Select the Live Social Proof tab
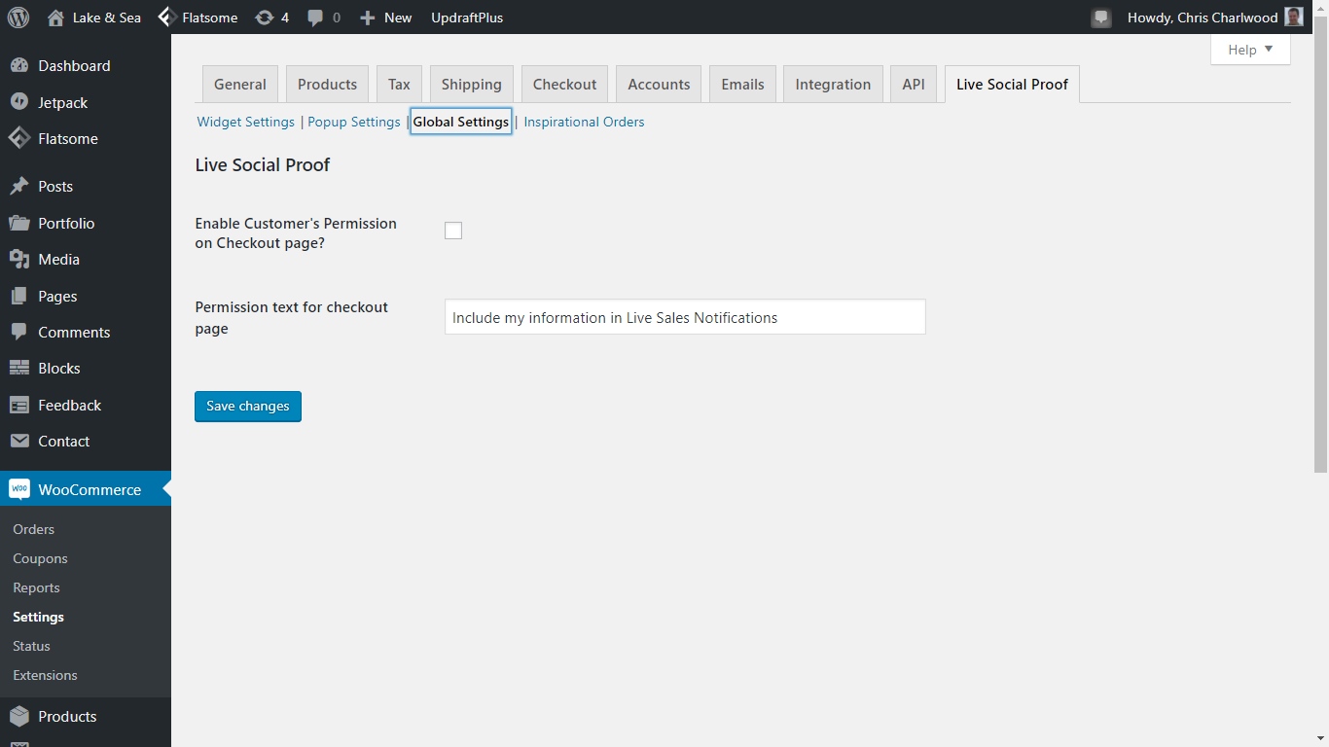 tap(1012, 85)
